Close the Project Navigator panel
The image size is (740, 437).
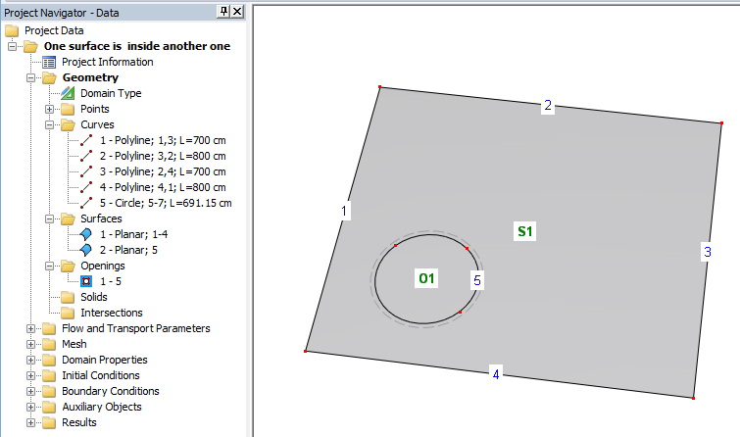(237, 12)
